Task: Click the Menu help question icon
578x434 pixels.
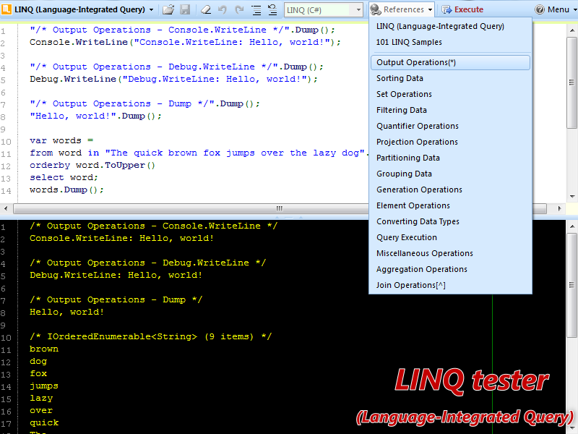Action: [x=539, y=9]
